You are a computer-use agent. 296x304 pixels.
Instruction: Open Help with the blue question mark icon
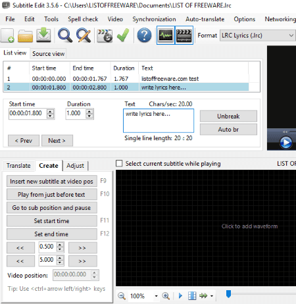144,35
